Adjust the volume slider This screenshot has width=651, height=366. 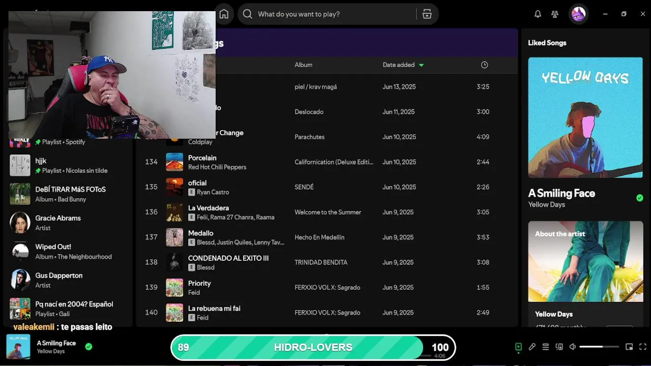(x=599, y=347)
